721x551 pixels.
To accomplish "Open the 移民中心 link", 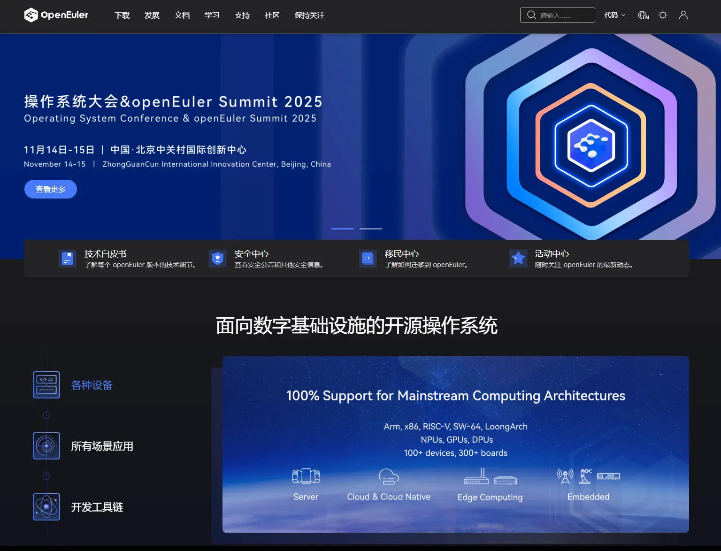I will click(402, 253).
